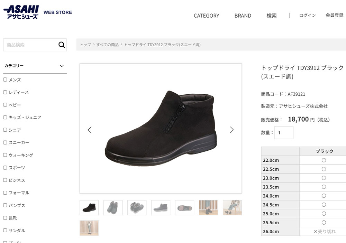This screenshot has width=346, height=243.
Task: Click the search magnifier icon
Action: [62, 45]
